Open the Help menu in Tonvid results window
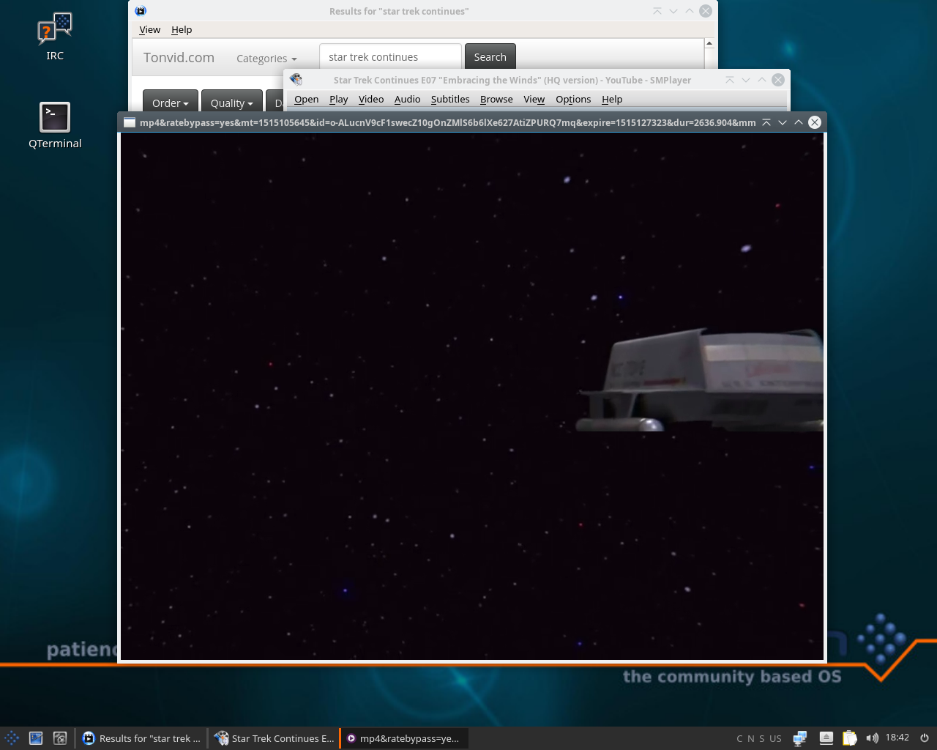937x750 pixels. [x=182, y=30]
